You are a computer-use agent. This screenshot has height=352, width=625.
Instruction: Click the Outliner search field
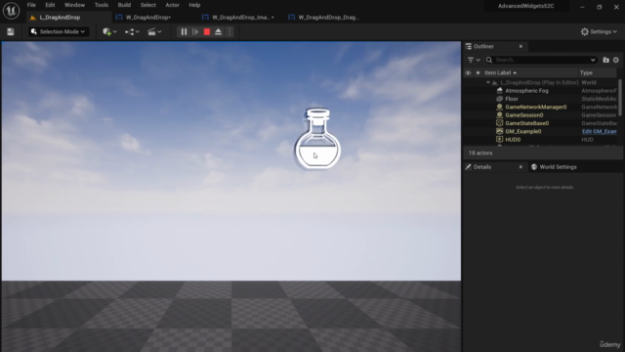pos(540,60)
